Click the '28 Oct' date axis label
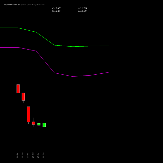 tap(43, 155)
